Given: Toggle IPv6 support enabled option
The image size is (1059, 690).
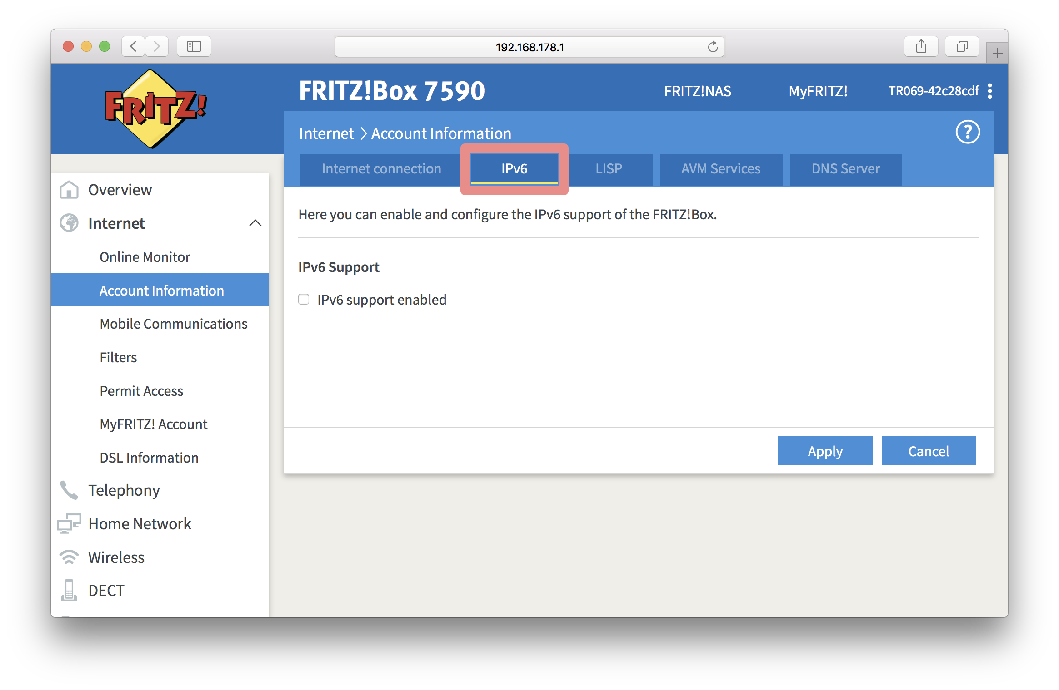Looking at the screenshot, I should point(304,300).
